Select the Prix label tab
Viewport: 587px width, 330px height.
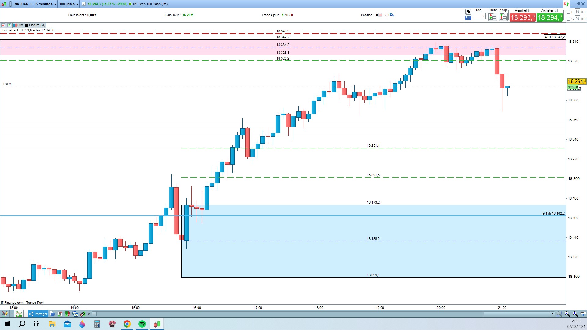click(x=18, y=25)
